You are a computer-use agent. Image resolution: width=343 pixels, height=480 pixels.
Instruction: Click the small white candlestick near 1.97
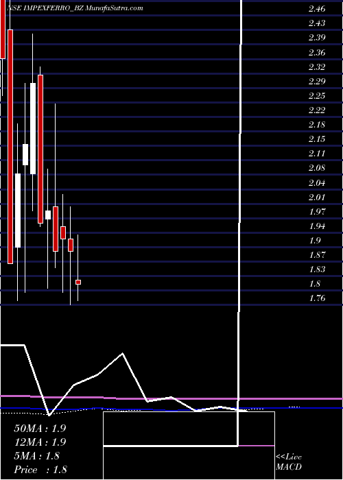48,215
